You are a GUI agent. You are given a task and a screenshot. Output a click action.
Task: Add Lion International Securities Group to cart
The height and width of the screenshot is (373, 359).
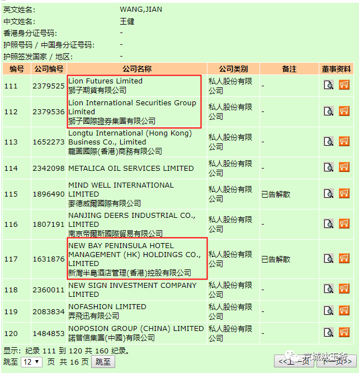[x=344, y=111]
